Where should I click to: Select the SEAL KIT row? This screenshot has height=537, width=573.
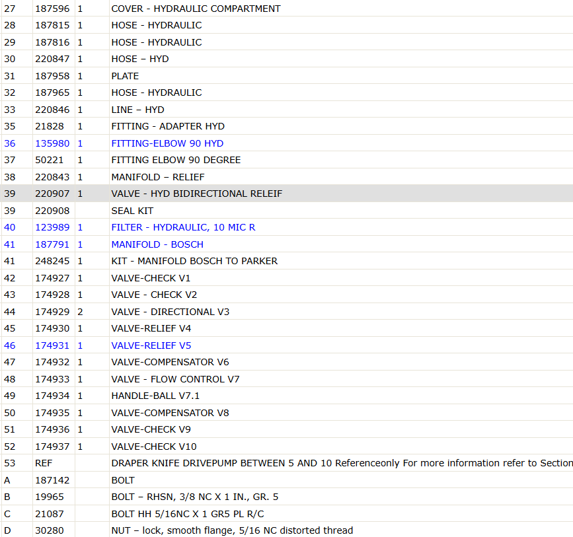[287, 211]
